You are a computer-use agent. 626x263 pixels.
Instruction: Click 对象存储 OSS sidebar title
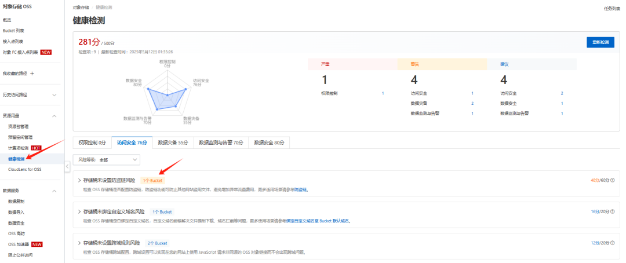point(17,7)
